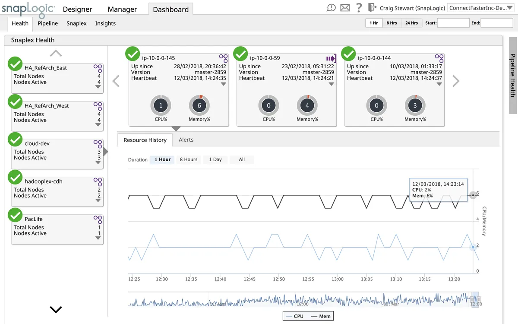Expand HA_RefArch_East card details arrow
The height and width of the screenshot is (324, 518).
[x=98, y=87]
